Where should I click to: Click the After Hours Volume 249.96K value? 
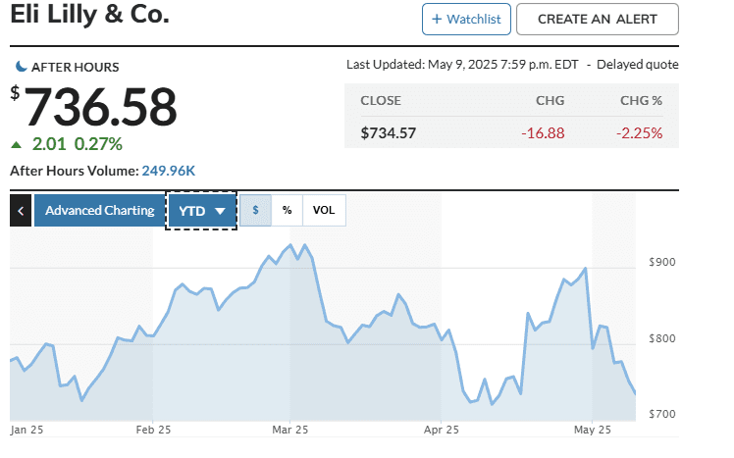(x=169, y=171)
